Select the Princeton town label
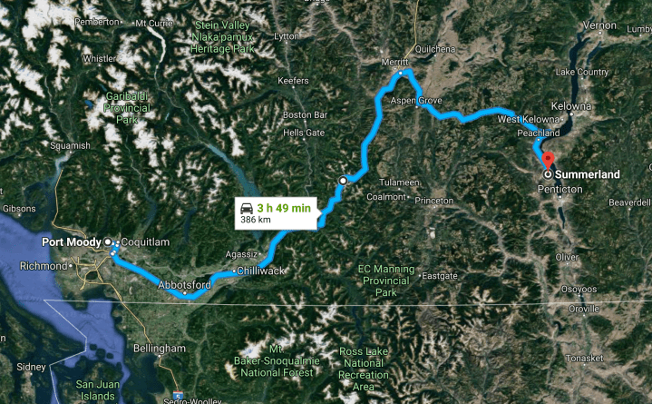Viewport: 652px width, 404px height. click(434, 201)
